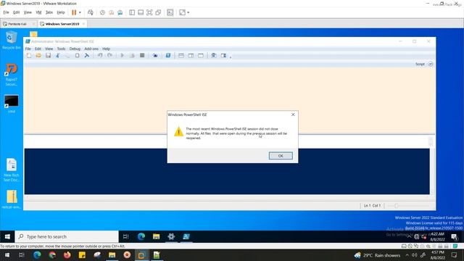Click the Paste icon in ISE toolbar
This screenshot has height=261, width=464.
point(78,55)
